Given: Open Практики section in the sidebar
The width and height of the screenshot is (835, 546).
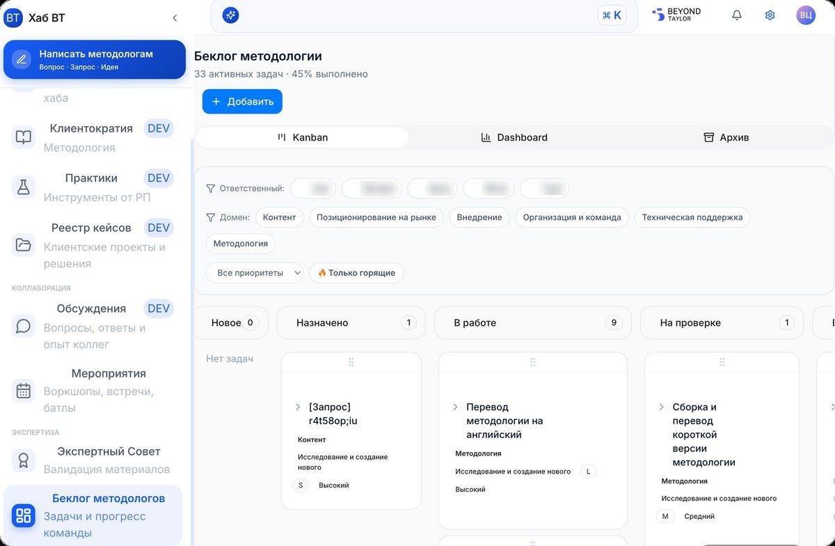Looking at the screenshot, I should pyautogui.click(x=93, y=187).
